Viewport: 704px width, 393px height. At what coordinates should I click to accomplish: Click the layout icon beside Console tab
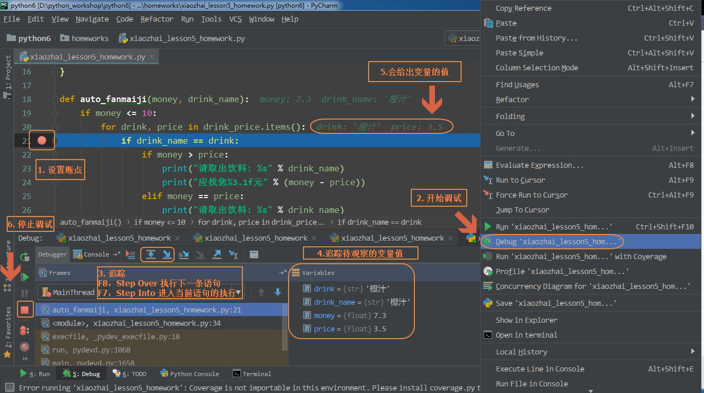pos(117,254)
